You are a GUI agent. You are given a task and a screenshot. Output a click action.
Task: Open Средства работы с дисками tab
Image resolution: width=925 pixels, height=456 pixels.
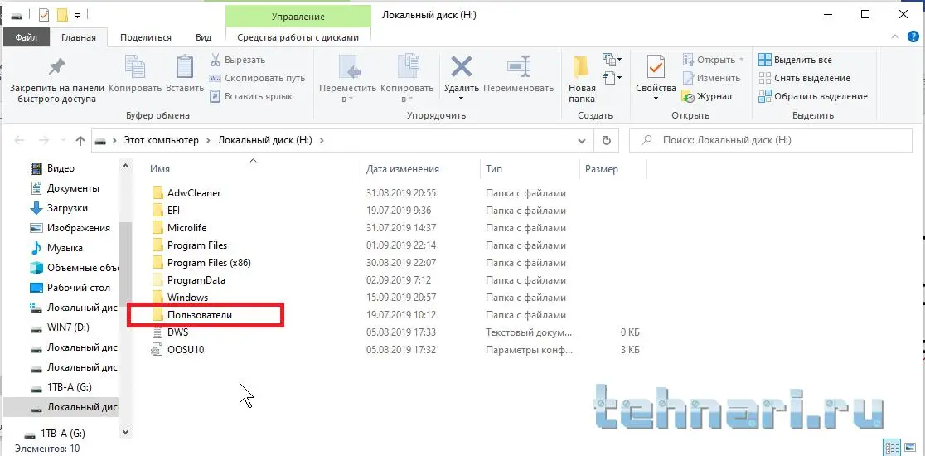click(x=298, y=37)
